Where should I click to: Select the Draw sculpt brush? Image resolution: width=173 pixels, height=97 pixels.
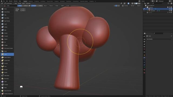point(7,9)
